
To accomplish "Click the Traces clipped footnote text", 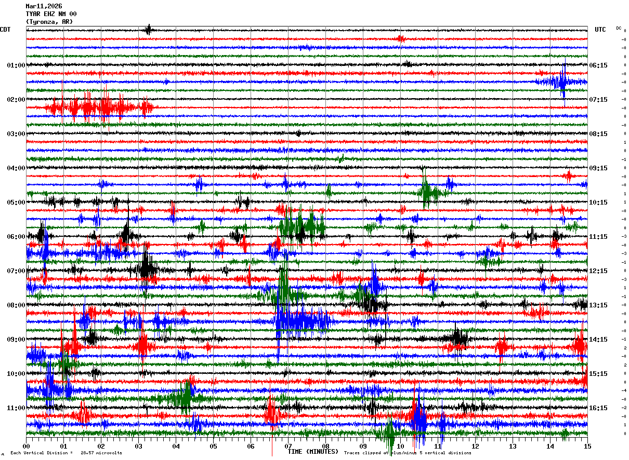I will point(408,453).
